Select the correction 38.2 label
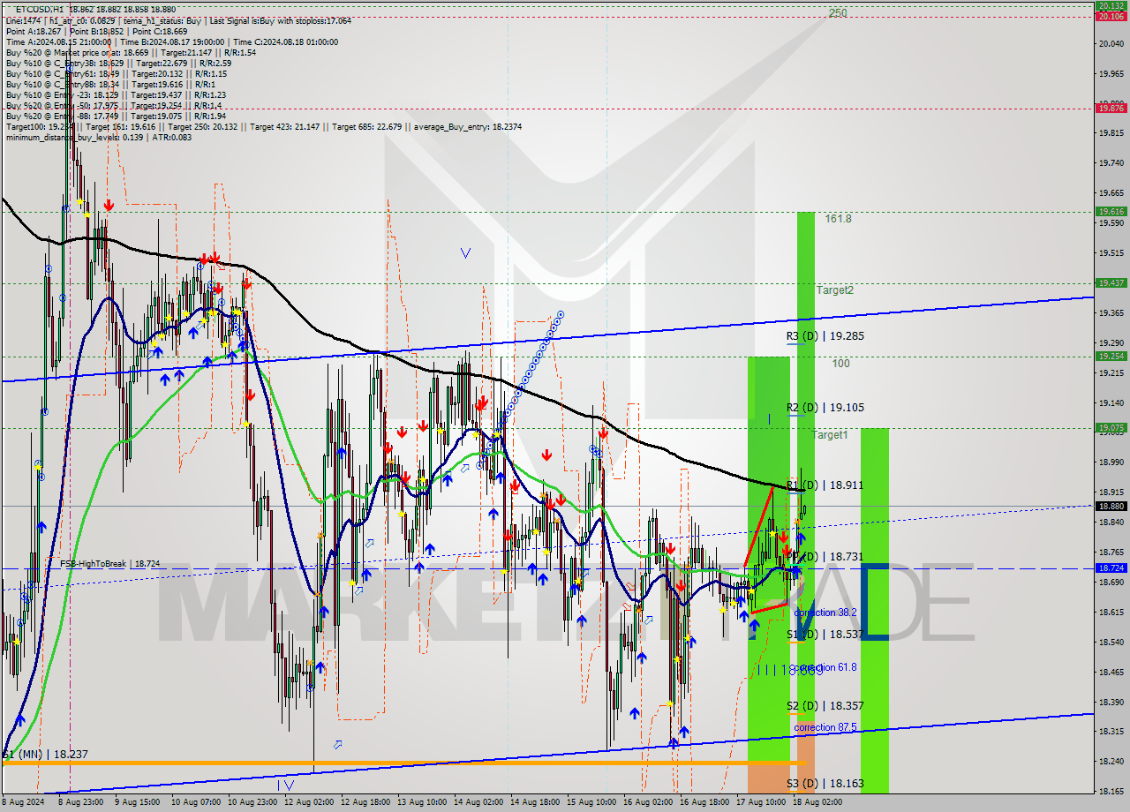 (x=825, y=613)
